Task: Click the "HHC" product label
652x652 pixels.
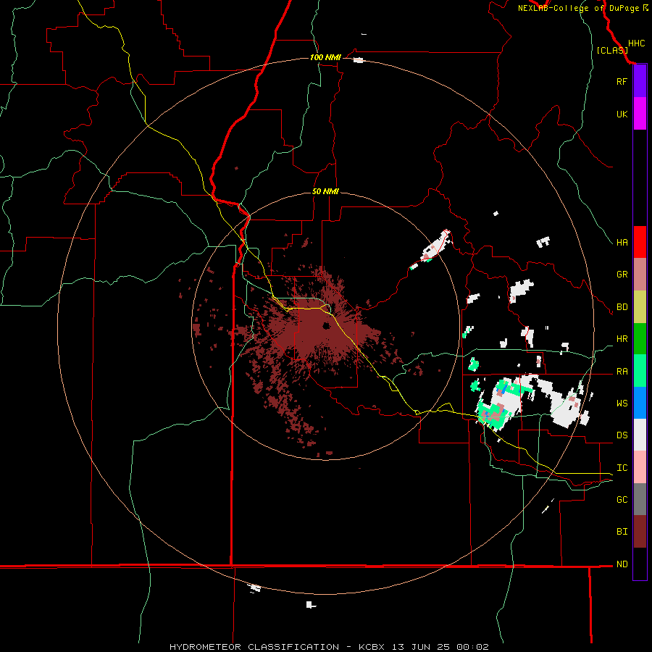Action: (x=637, y=43)
